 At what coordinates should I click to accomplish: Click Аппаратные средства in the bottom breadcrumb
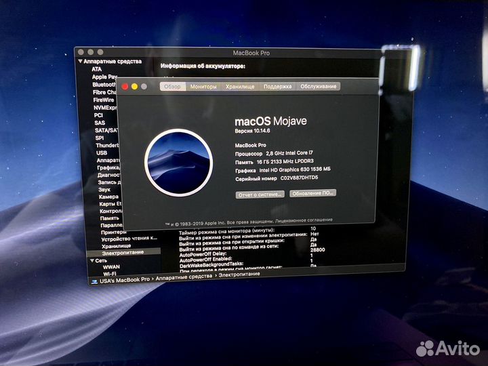pos(184,279)
